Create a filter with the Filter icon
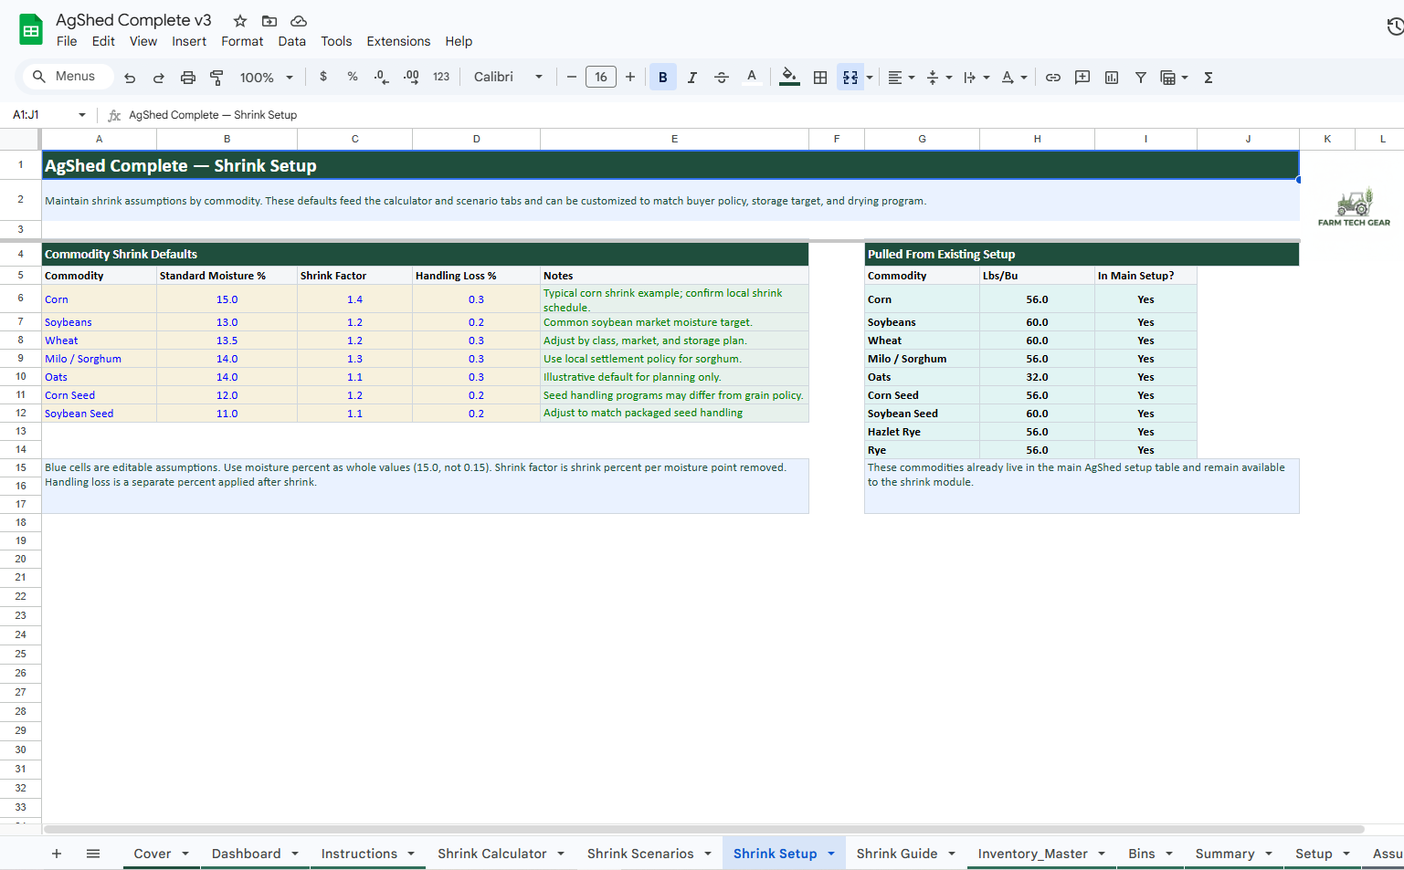 [x=1141, y=77]
